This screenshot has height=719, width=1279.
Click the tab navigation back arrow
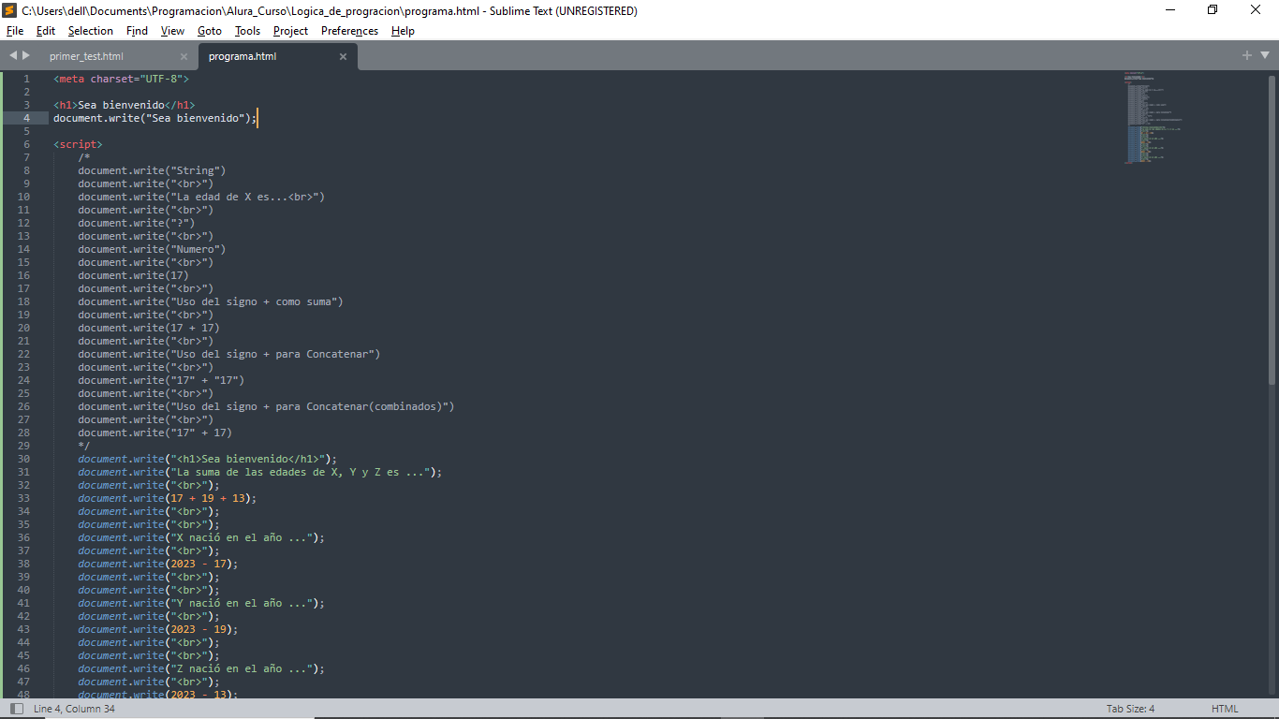[13, 56]
